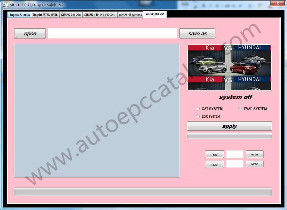Enable the EGR SYSTEM radio button
Image resolution: width=287 pixels, height=210 pixels.
click(198, 116)
